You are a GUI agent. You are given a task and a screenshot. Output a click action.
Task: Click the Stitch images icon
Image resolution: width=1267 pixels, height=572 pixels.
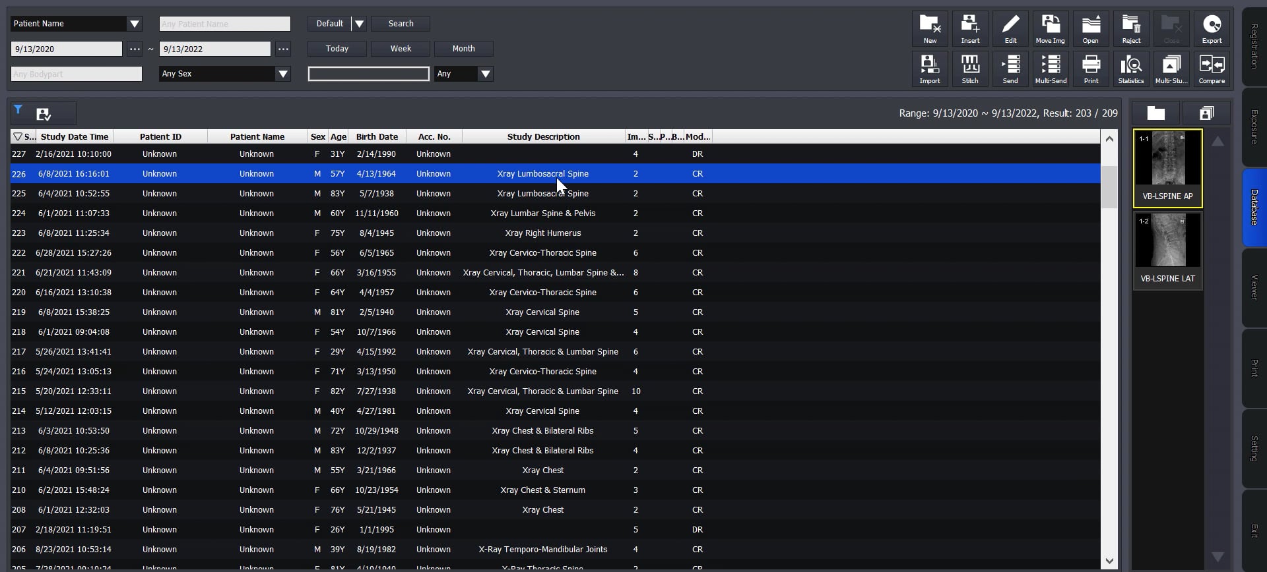pyautogui.click(x=970, y=69)
